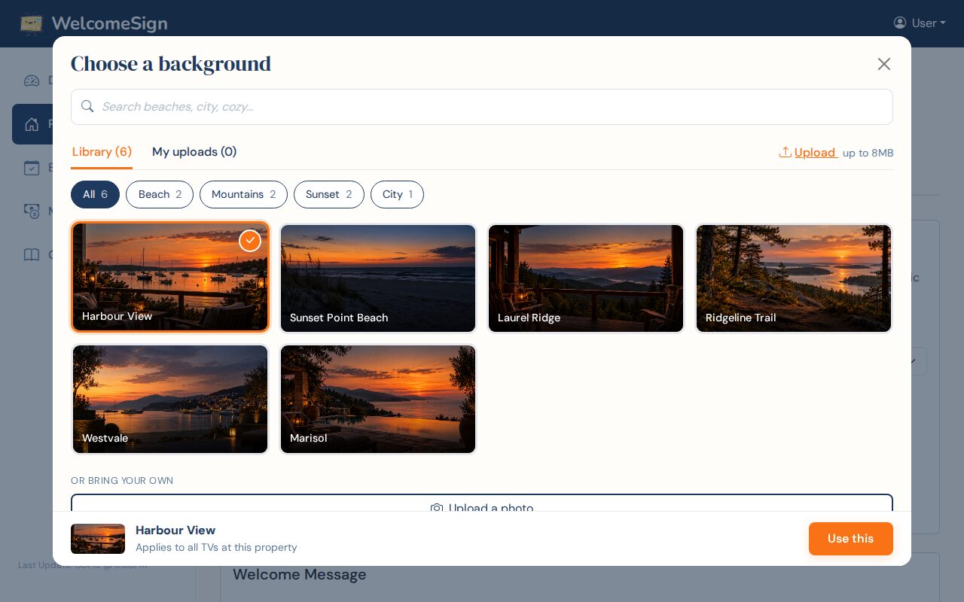Click the Use this button

[x=851, y=539]
